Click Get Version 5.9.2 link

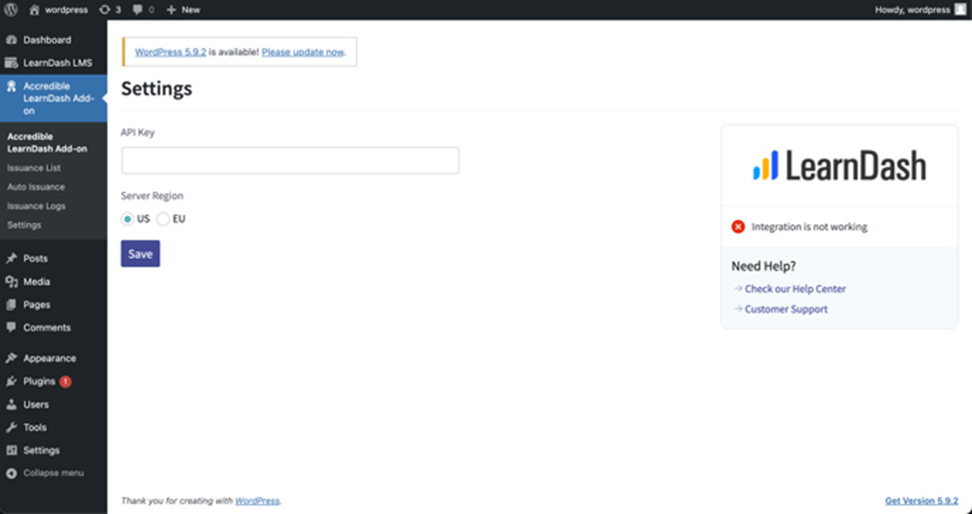click(921, 501)
